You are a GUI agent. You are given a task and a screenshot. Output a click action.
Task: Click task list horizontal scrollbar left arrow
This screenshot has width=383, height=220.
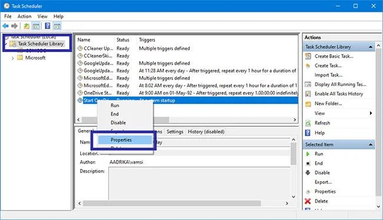click(x=78, y=120)
